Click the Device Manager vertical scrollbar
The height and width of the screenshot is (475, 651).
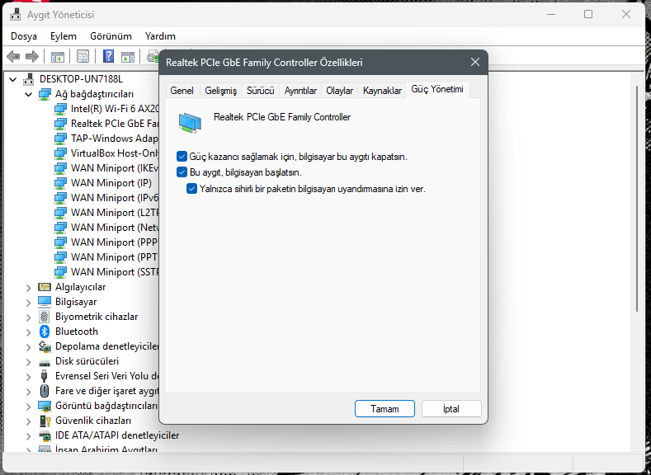[637, 198]
